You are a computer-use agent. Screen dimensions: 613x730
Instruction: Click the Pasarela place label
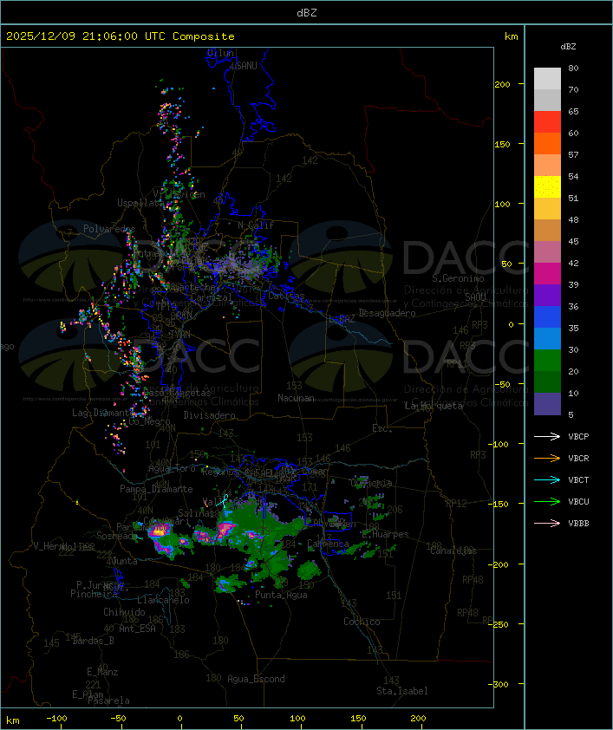(x=108, y=701)
